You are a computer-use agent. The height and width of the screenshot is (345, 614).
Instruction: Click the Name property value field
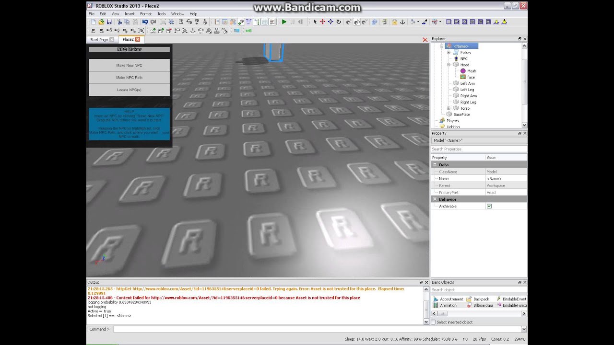[x=506, y=179]
